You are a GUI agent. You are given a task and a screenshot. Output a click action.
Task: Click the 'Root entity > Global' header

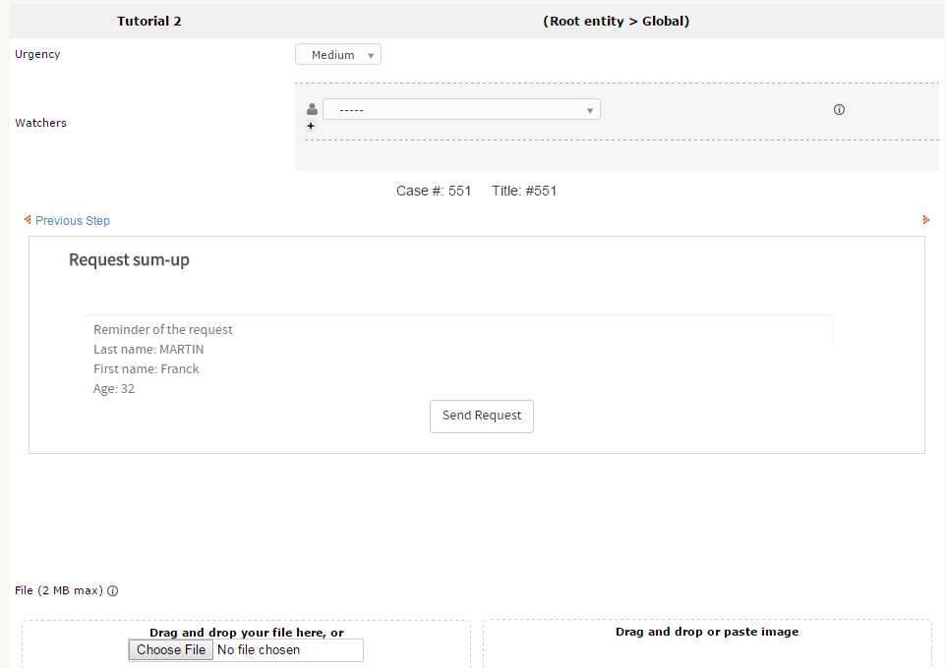pos(616,21)
